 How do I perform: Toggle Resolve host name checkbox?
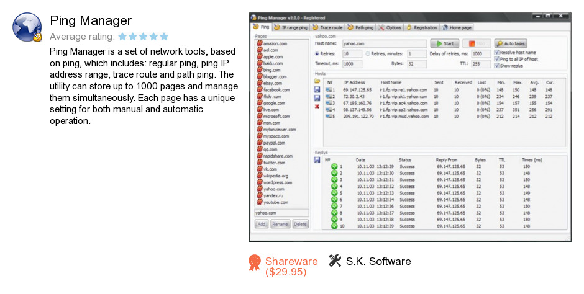point(496,52)
